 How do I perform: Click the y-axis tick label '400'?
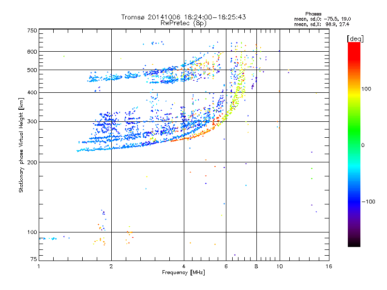[32, 92]
